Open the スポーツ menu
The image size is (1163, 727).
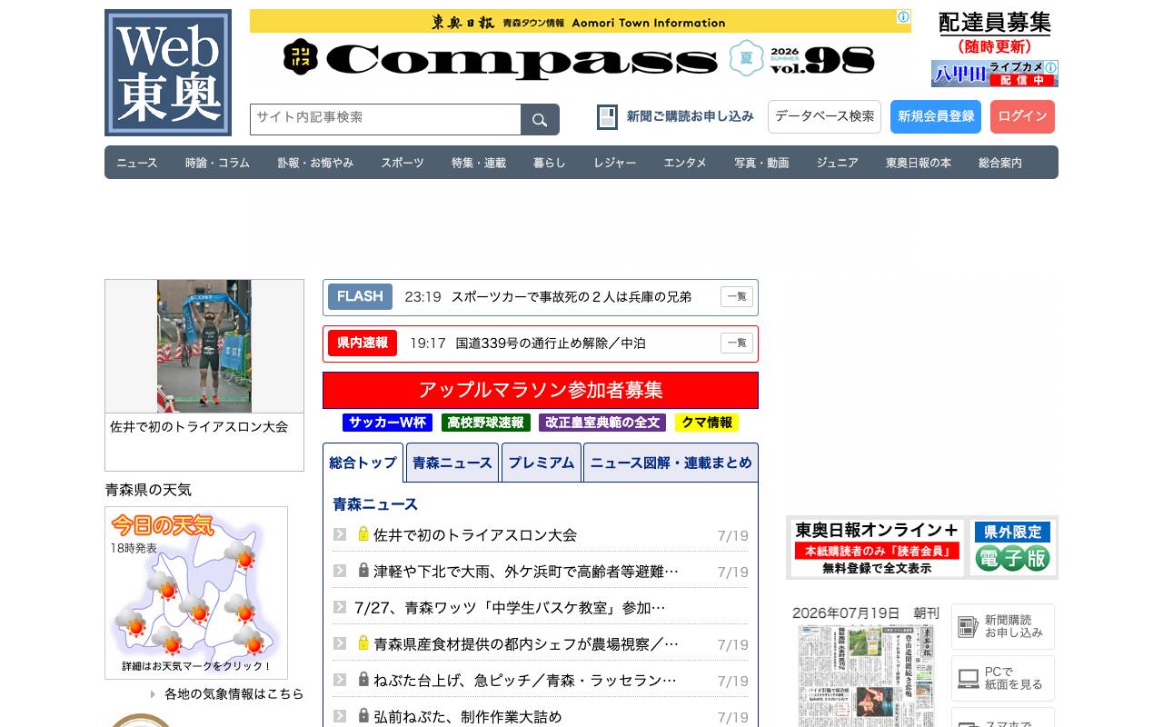pos(403,163)
